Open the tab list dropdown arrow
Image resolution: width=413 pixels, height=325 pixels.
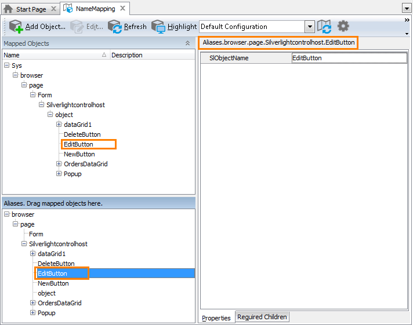(406, 9)
